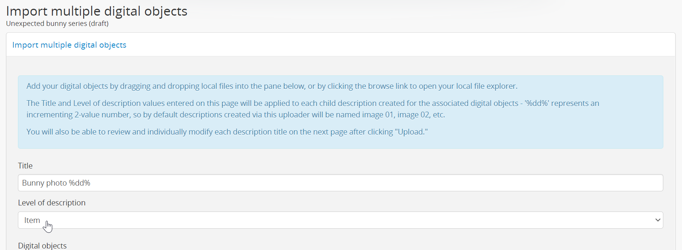Screen dimensions: 682x250
Task: Click the 'Level of description' label
Action: [x=51, y=203]
